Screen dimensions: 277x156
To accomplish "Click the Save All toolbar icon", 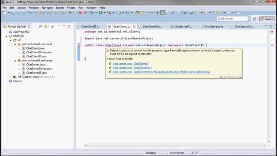I will tap(18, 13).
